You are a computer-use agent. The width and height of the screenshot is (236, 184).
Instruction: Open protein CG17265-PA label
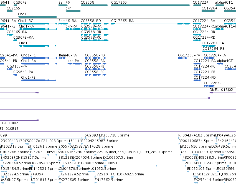[189, 55]
